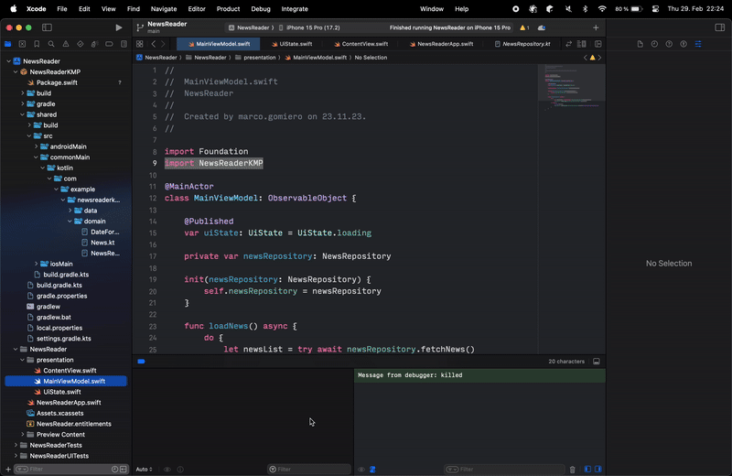Screen dimensions: 732x476
Task: Toggle the debug area with bottom-bar icon
Action: pyautogui.click(x=597, y=361)
